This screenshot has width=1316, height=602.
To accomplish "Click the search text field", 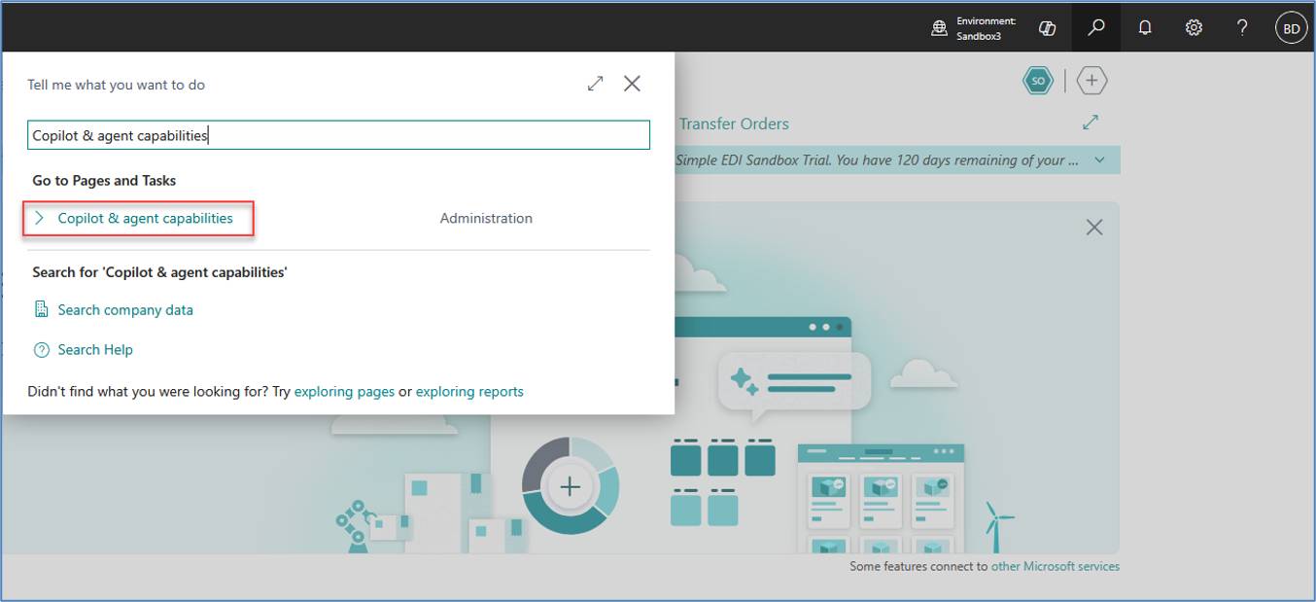I will click(x=338, y=135).
